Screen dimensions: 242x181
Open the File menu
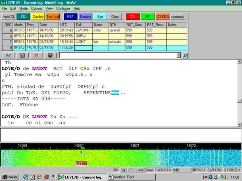[x=4, y=8]
